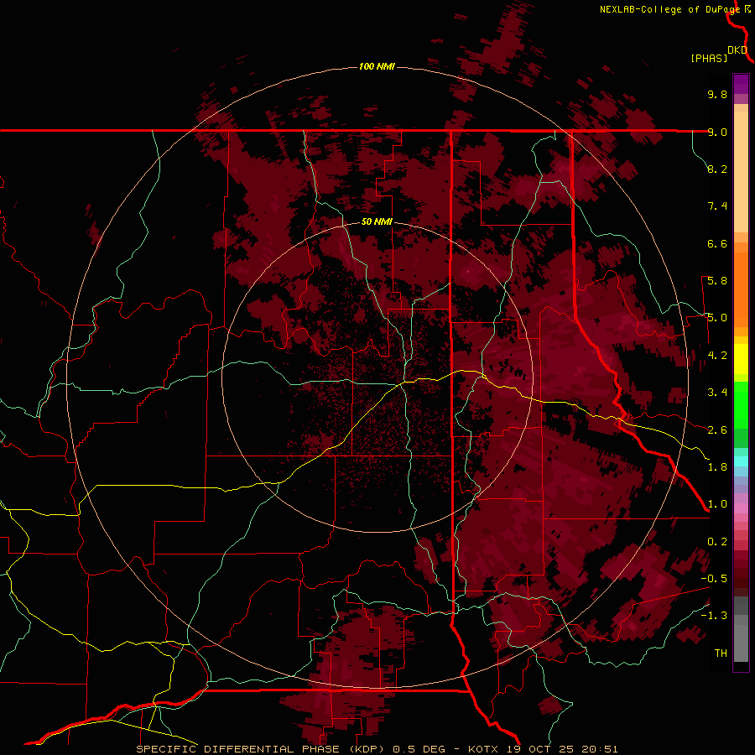Click the 4.2 value on the scale
Screen dimensions: 755x755
(717, 356)
